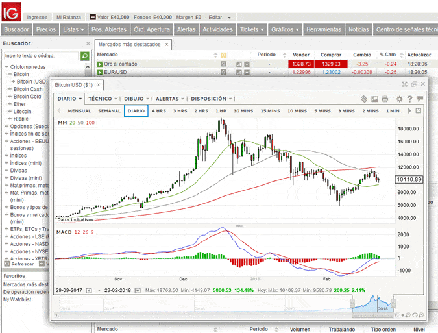Open Herramientas menu
Viewport: 438px width, 333px height.
pyautogui.click(x=324, y=29)
